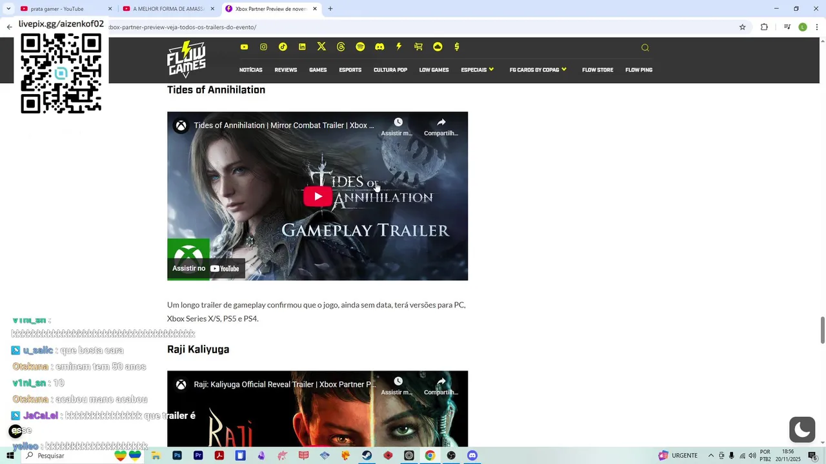826x464 pixels.
Task: Open Watch Later on Raji Kaliyuga video
Action: (x=397, y=386)
